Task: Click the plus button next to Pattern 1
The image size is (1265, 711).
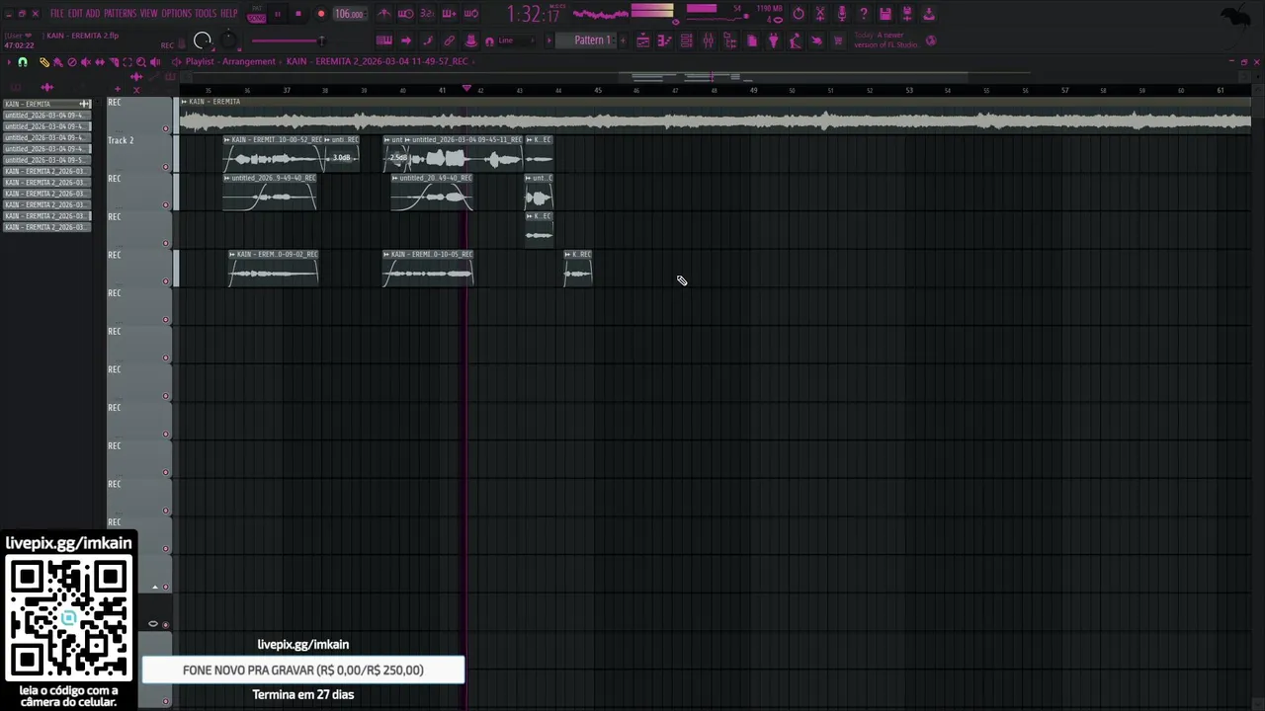Action: (623, 40)
